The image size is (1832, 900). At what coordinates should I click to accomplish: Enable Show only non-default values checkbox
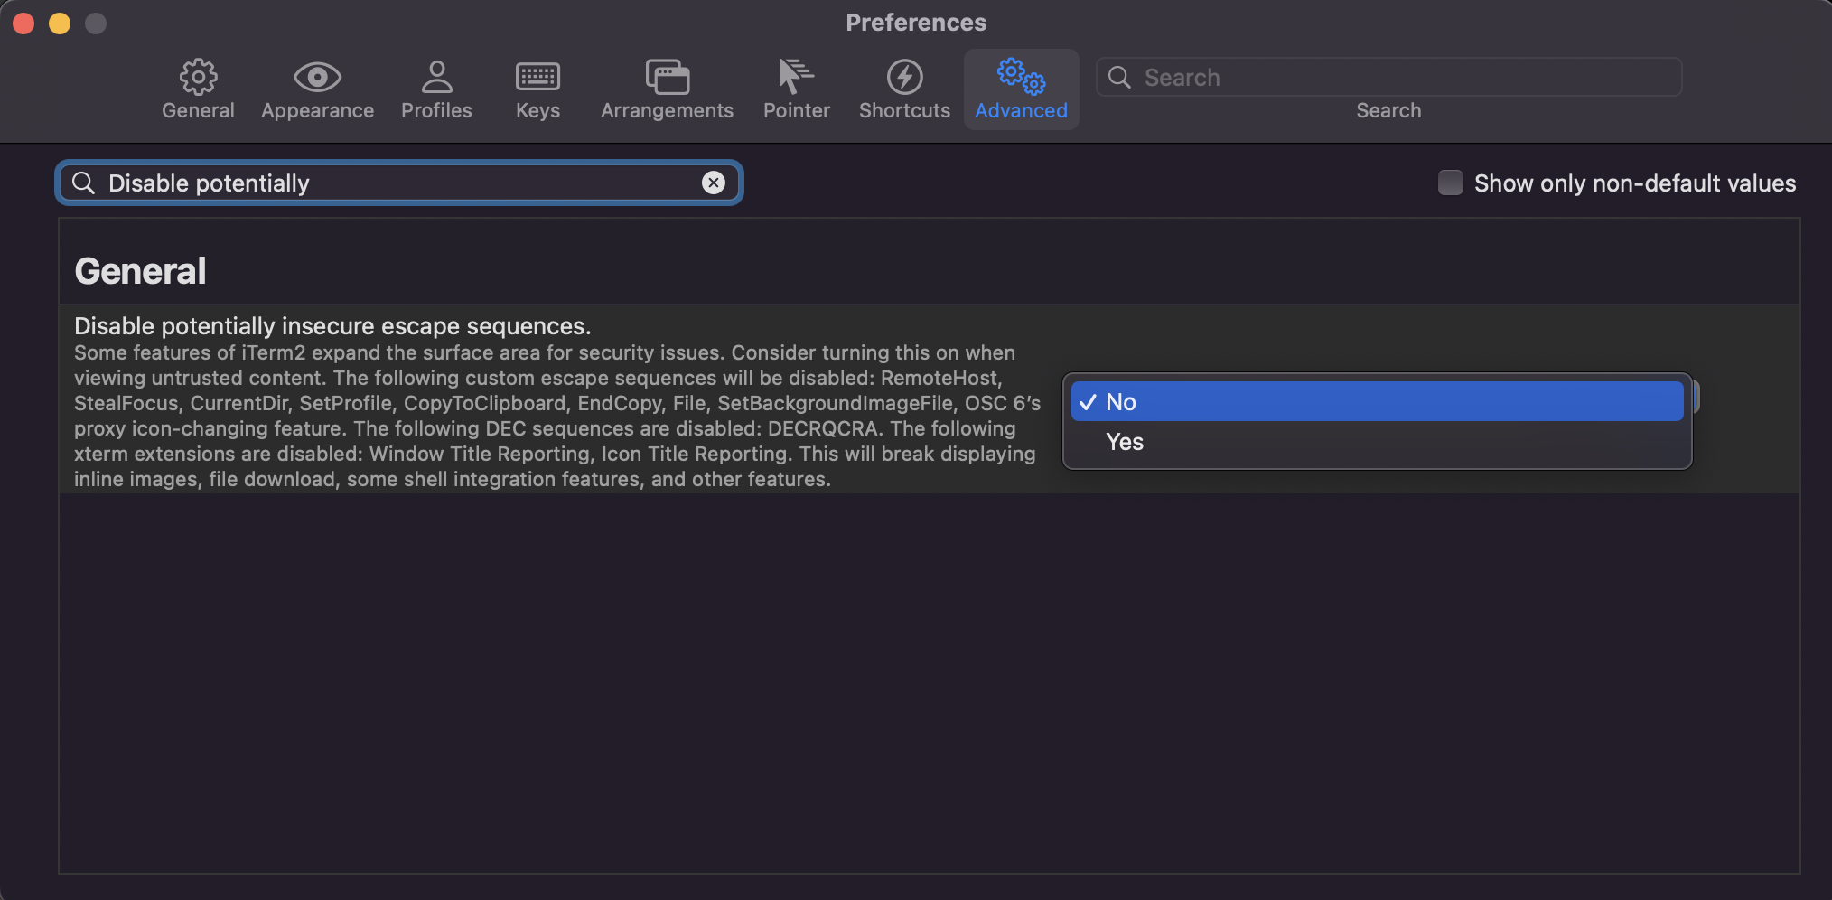point(1450,183)
